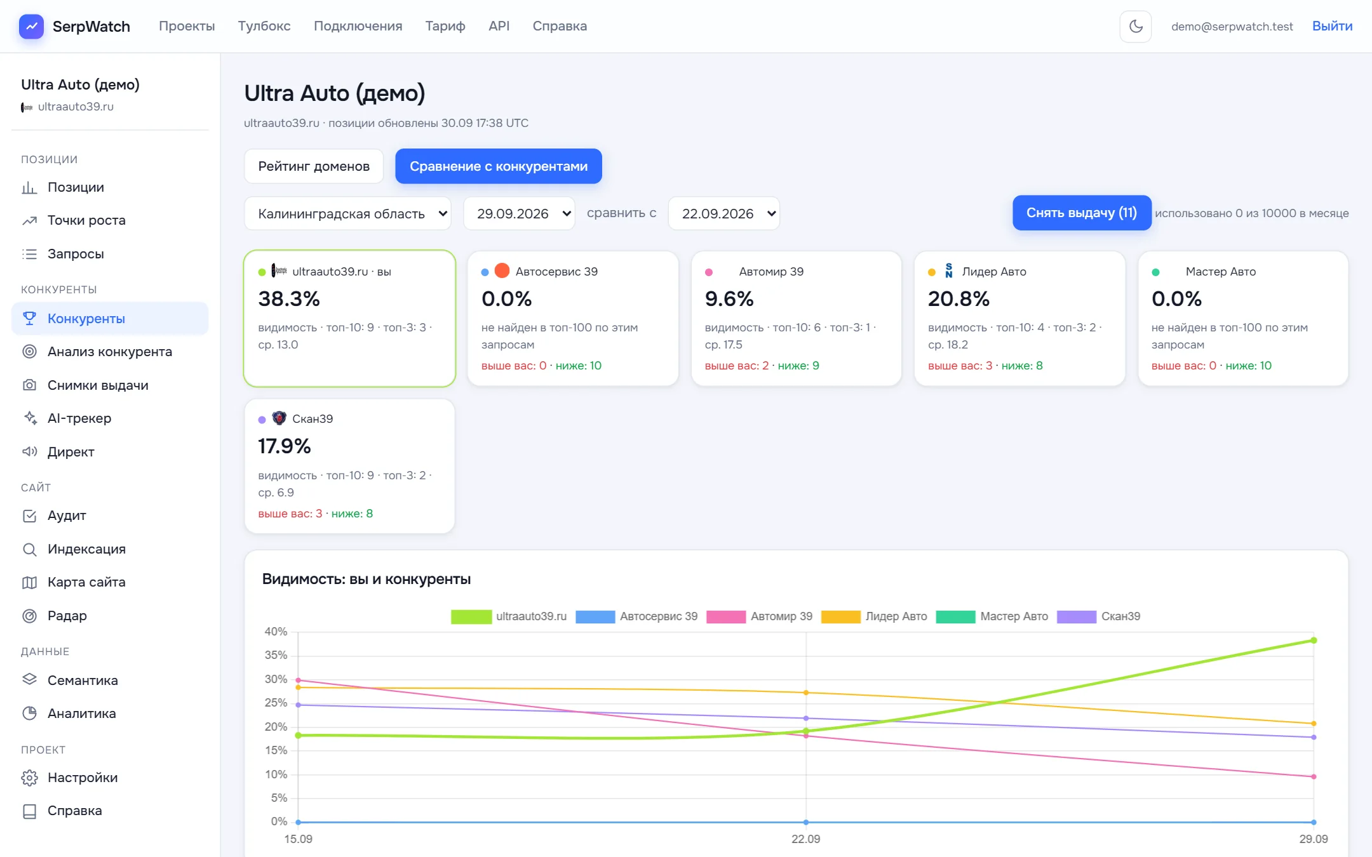Click the Семантика layers icon
Screen dimensions: 1372x857
29,679
